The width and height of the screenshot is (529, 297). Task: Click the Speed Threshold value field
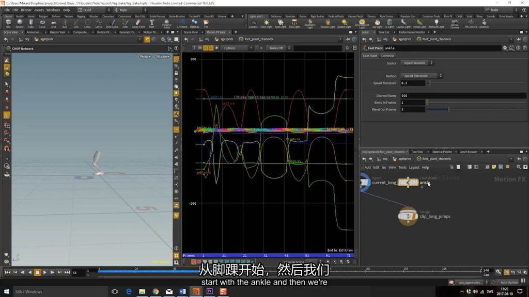413,83
